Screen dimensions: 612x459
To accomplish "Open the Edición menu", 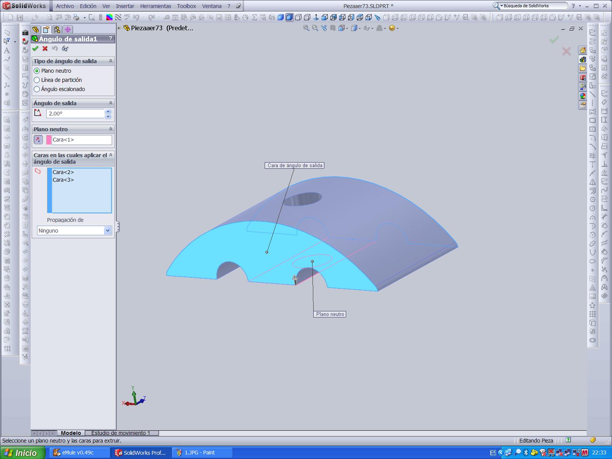I will click(88, 6).
